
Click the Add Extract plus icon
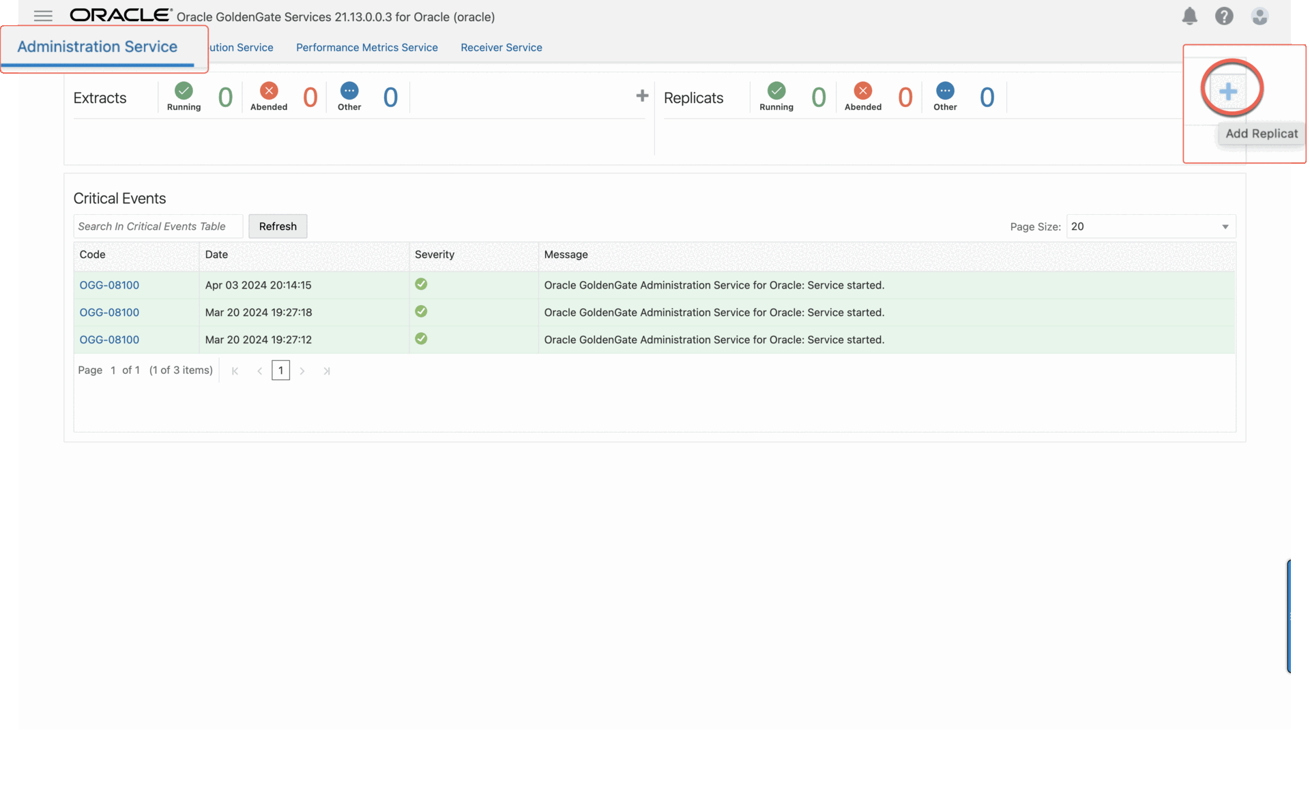[641, 96]
